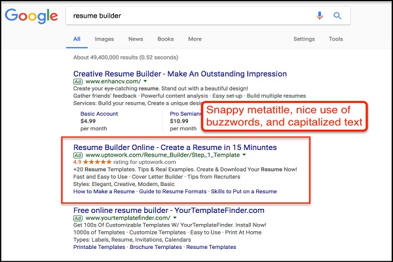Screen dimensions: 393x262
Task: Click the '$4.99' price text
Action: tap(88, 121)
